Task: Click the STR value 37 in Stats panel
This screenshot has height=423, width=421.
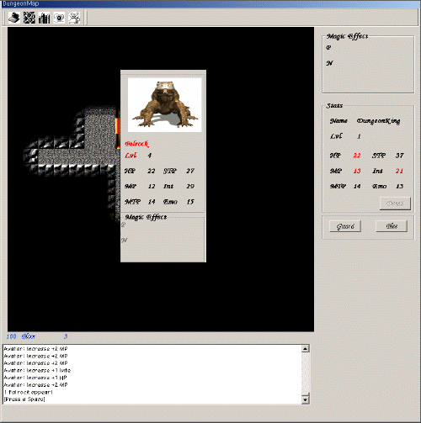Action: tap(399, 156)
